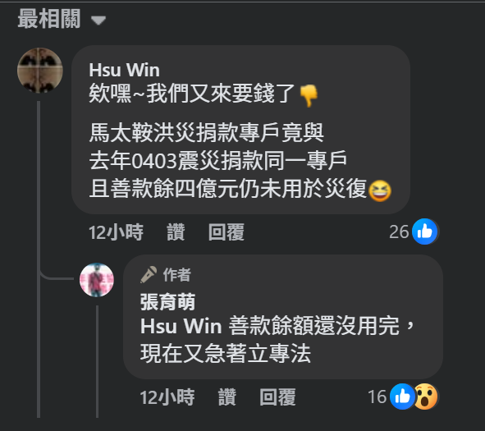Click the Hsu Win commenter name
Screen dimensions: 485x431
point(125,70)
